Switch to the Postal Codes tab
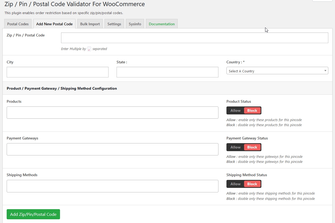This screenshot has height=223, width=335. coord(18,24)
